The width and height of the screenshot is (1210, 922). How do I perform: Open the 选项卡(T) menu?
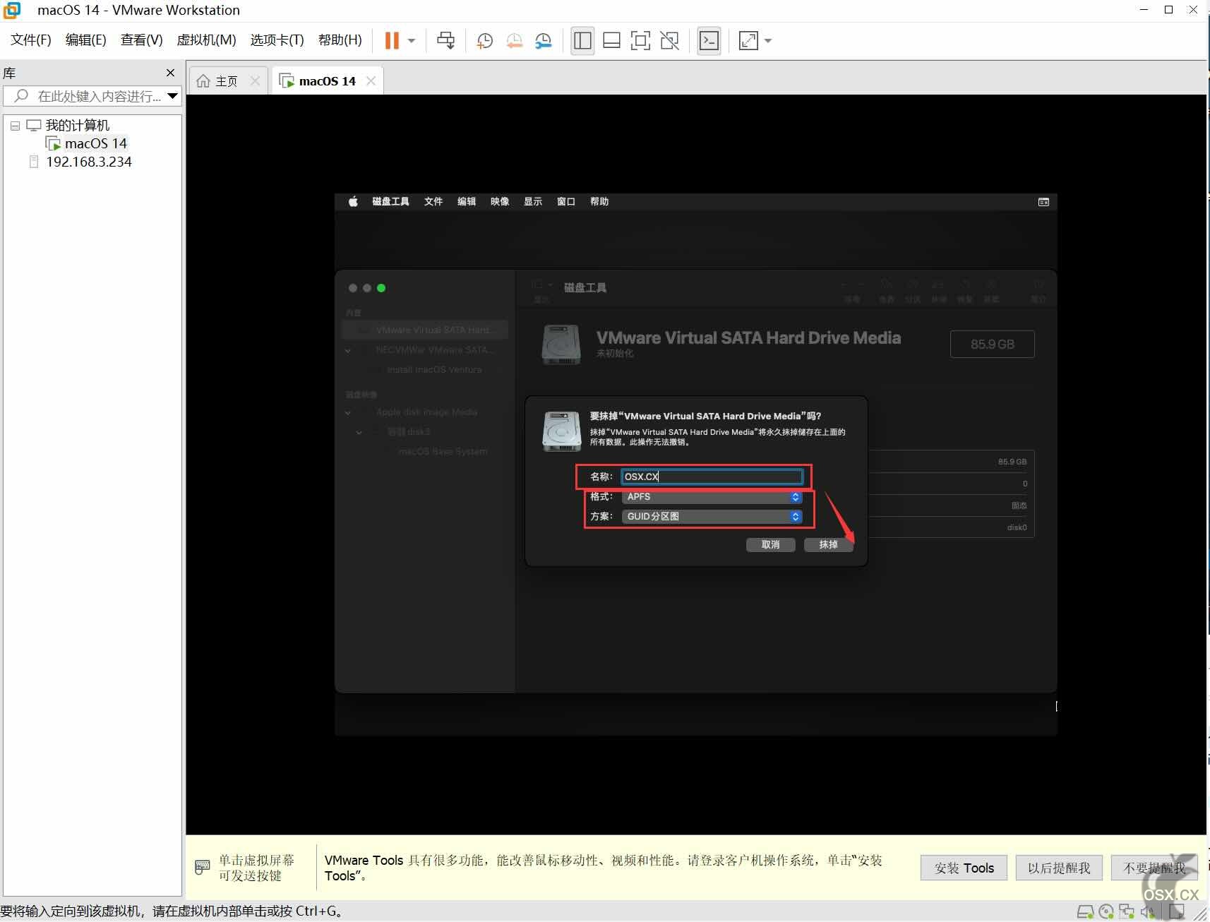click(277, 40)
